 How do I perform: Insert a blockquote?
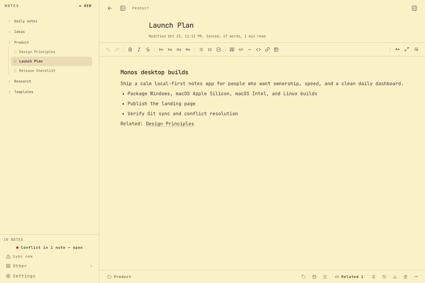pyautogui.click(x=232, y=50)
